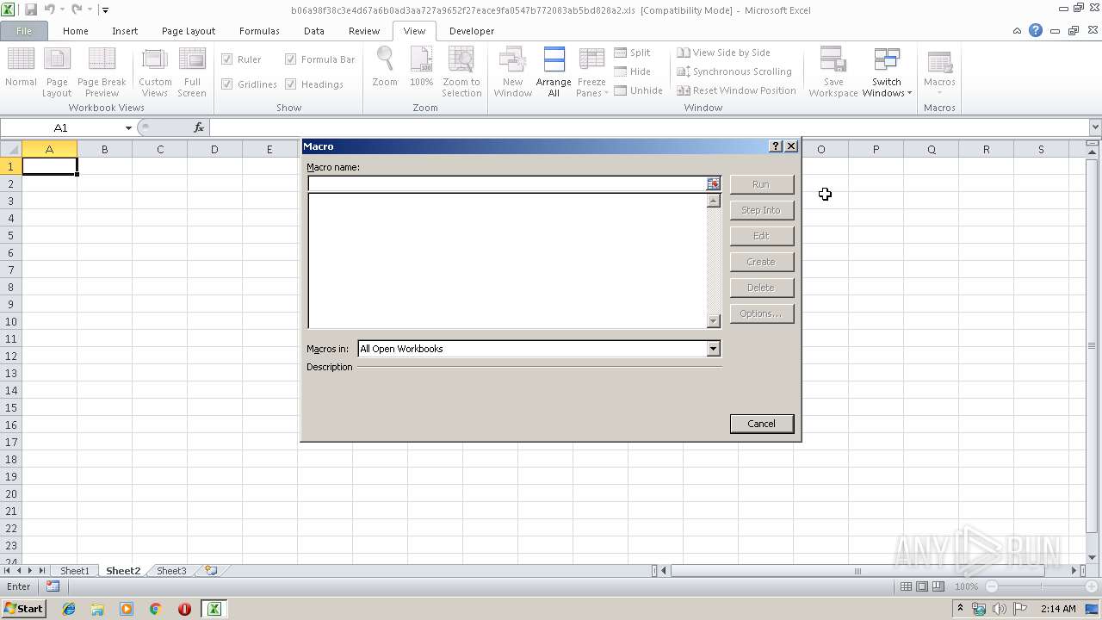Click the horizontal scrollbar thumb
The image size is (1102, 620).
858,571
